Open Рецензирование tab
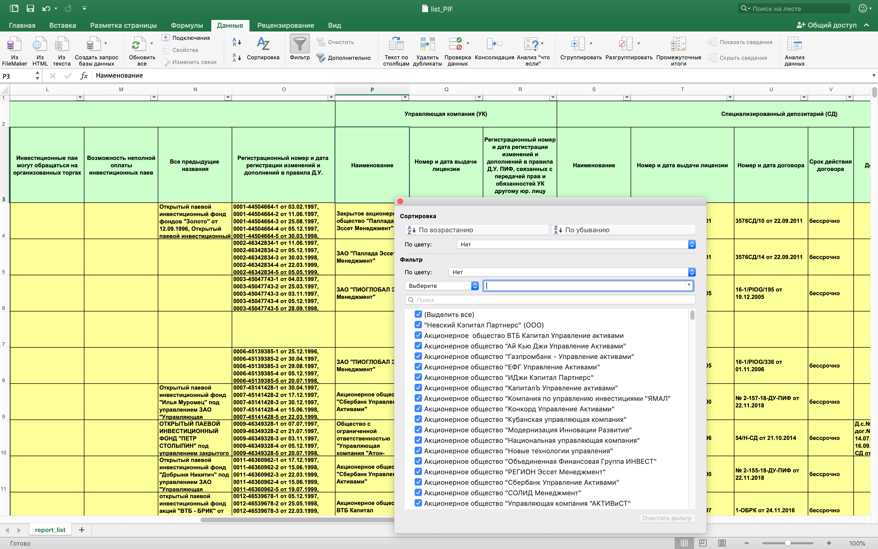Viewport: 878px width, 549px height. (x=286, y=25)
